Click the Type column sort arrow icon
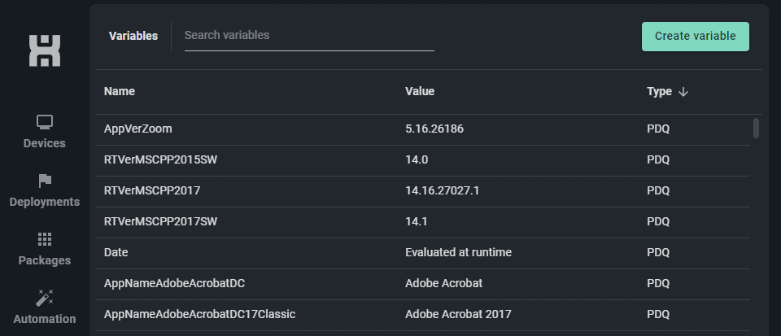 click(683, 91)
